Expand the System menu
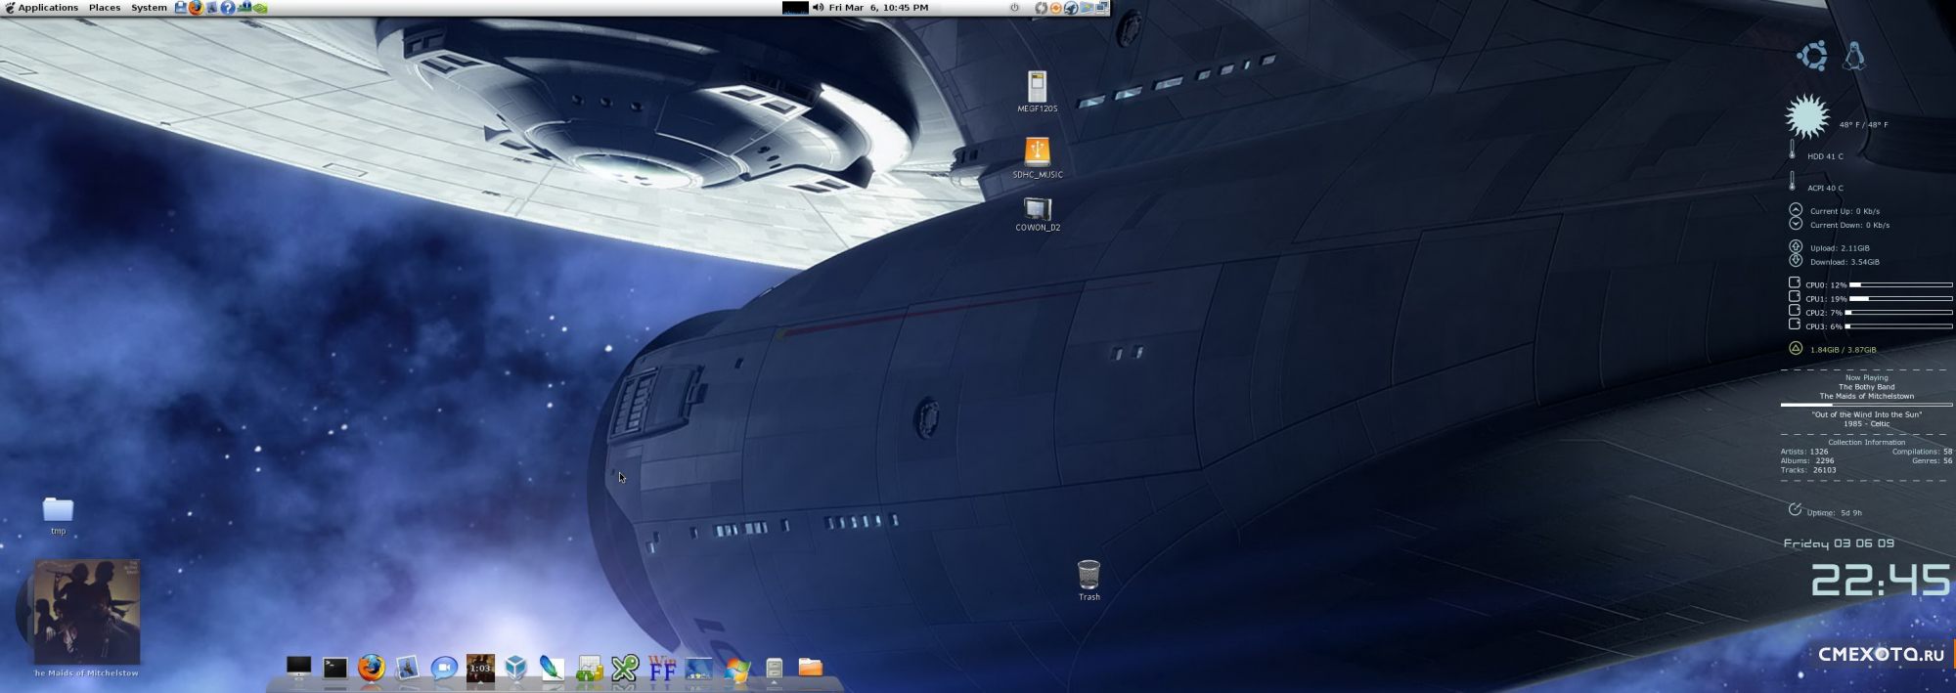This screenshot has width=1956, height=693. [149, 8]
